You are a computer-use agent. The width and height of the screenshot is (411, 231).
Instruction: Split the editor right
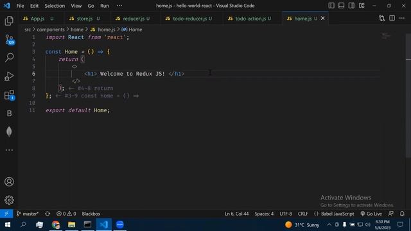(392, 18)
